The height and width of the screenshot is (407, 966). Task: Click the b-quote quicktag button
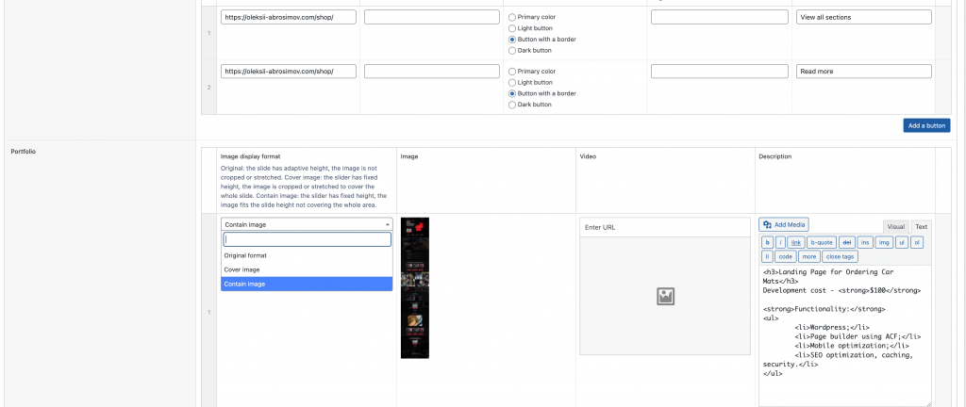pos(822,243)
